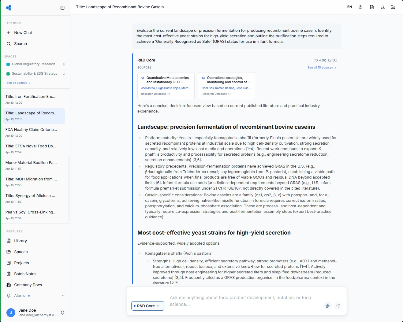Download the current conversation
The image size is (403, 322).
383,7
